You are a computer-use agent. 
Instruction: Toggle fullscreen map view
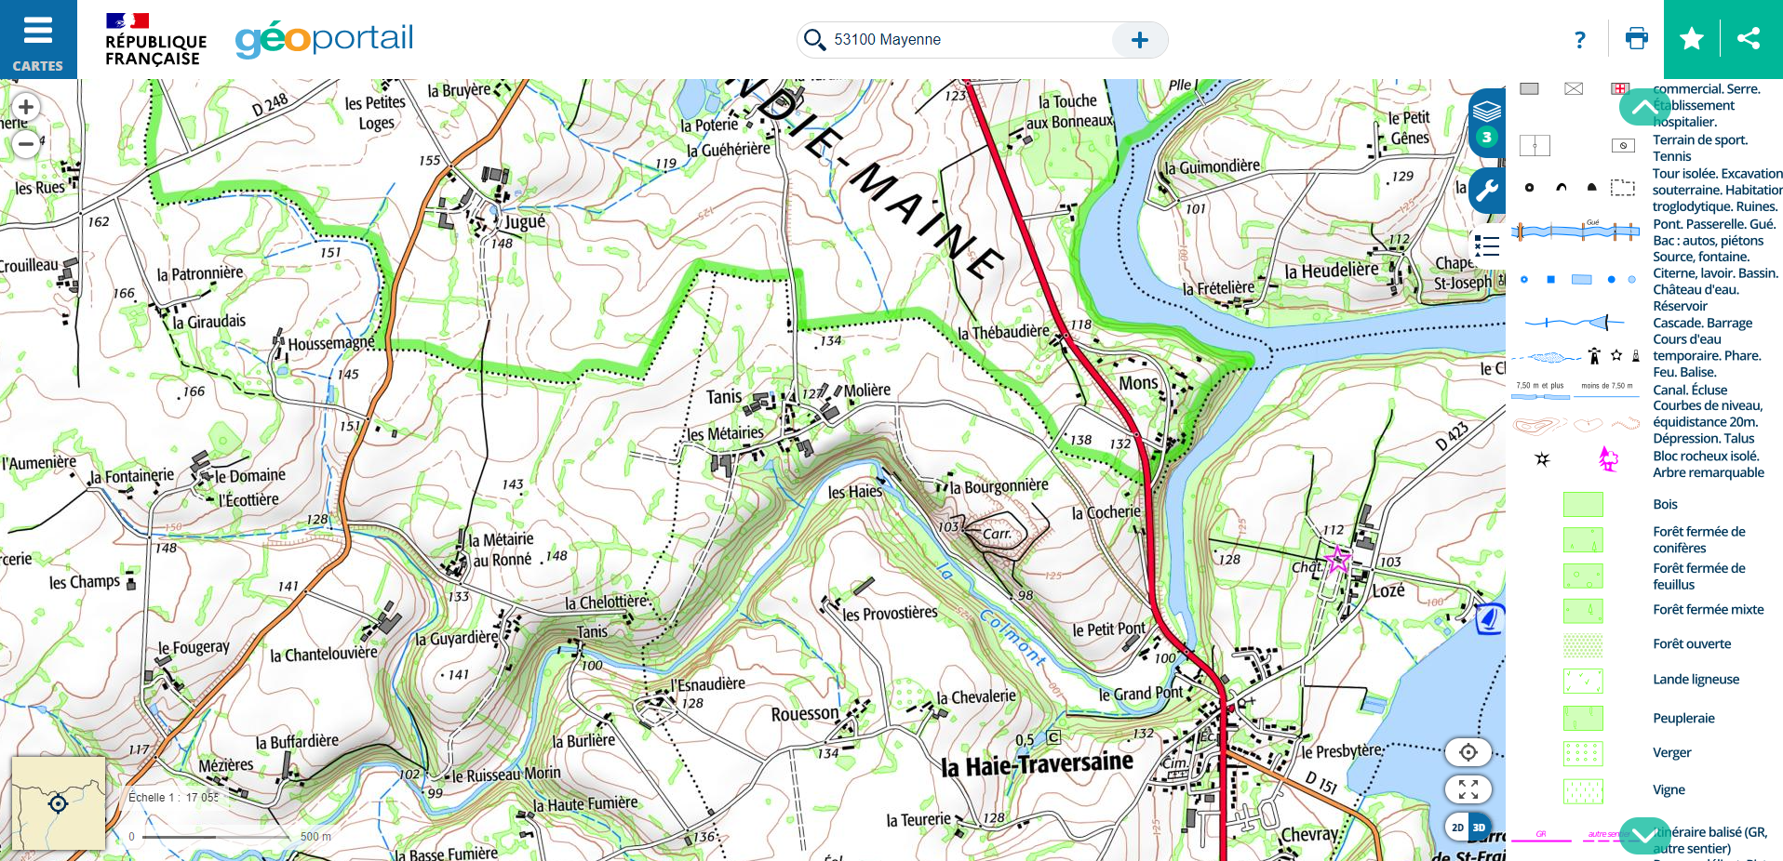coord(1468,789)
